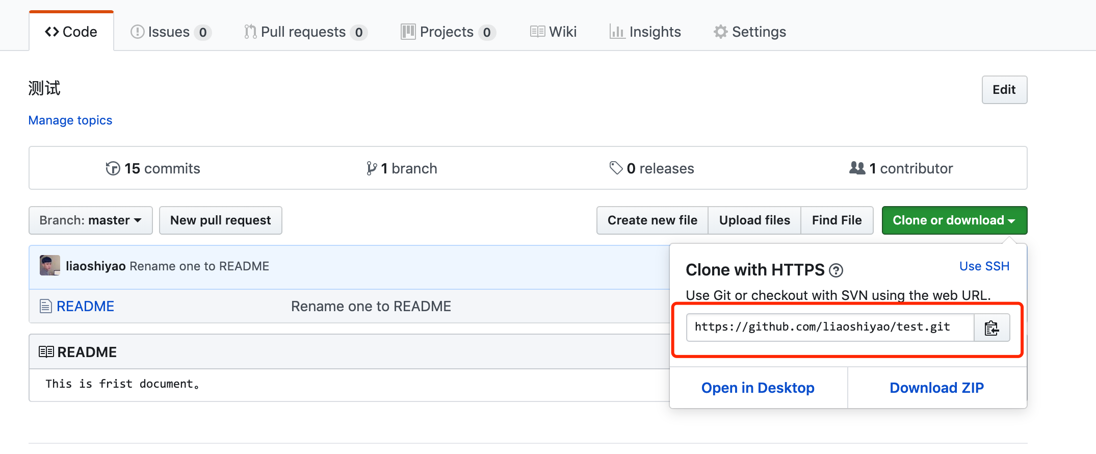The height and width of the screenshot is (454, 1096).
Task: View the Insights tab
Action: click(645, 32)
